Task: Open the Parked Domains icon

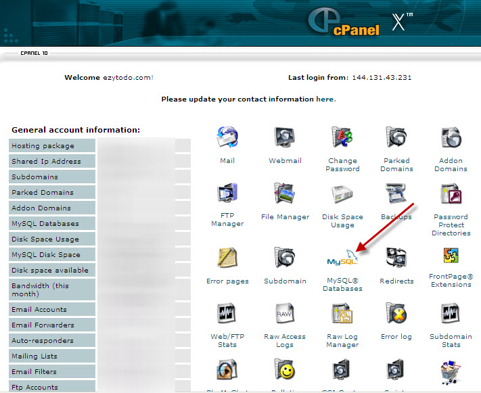Action: [x=396, y=139]
